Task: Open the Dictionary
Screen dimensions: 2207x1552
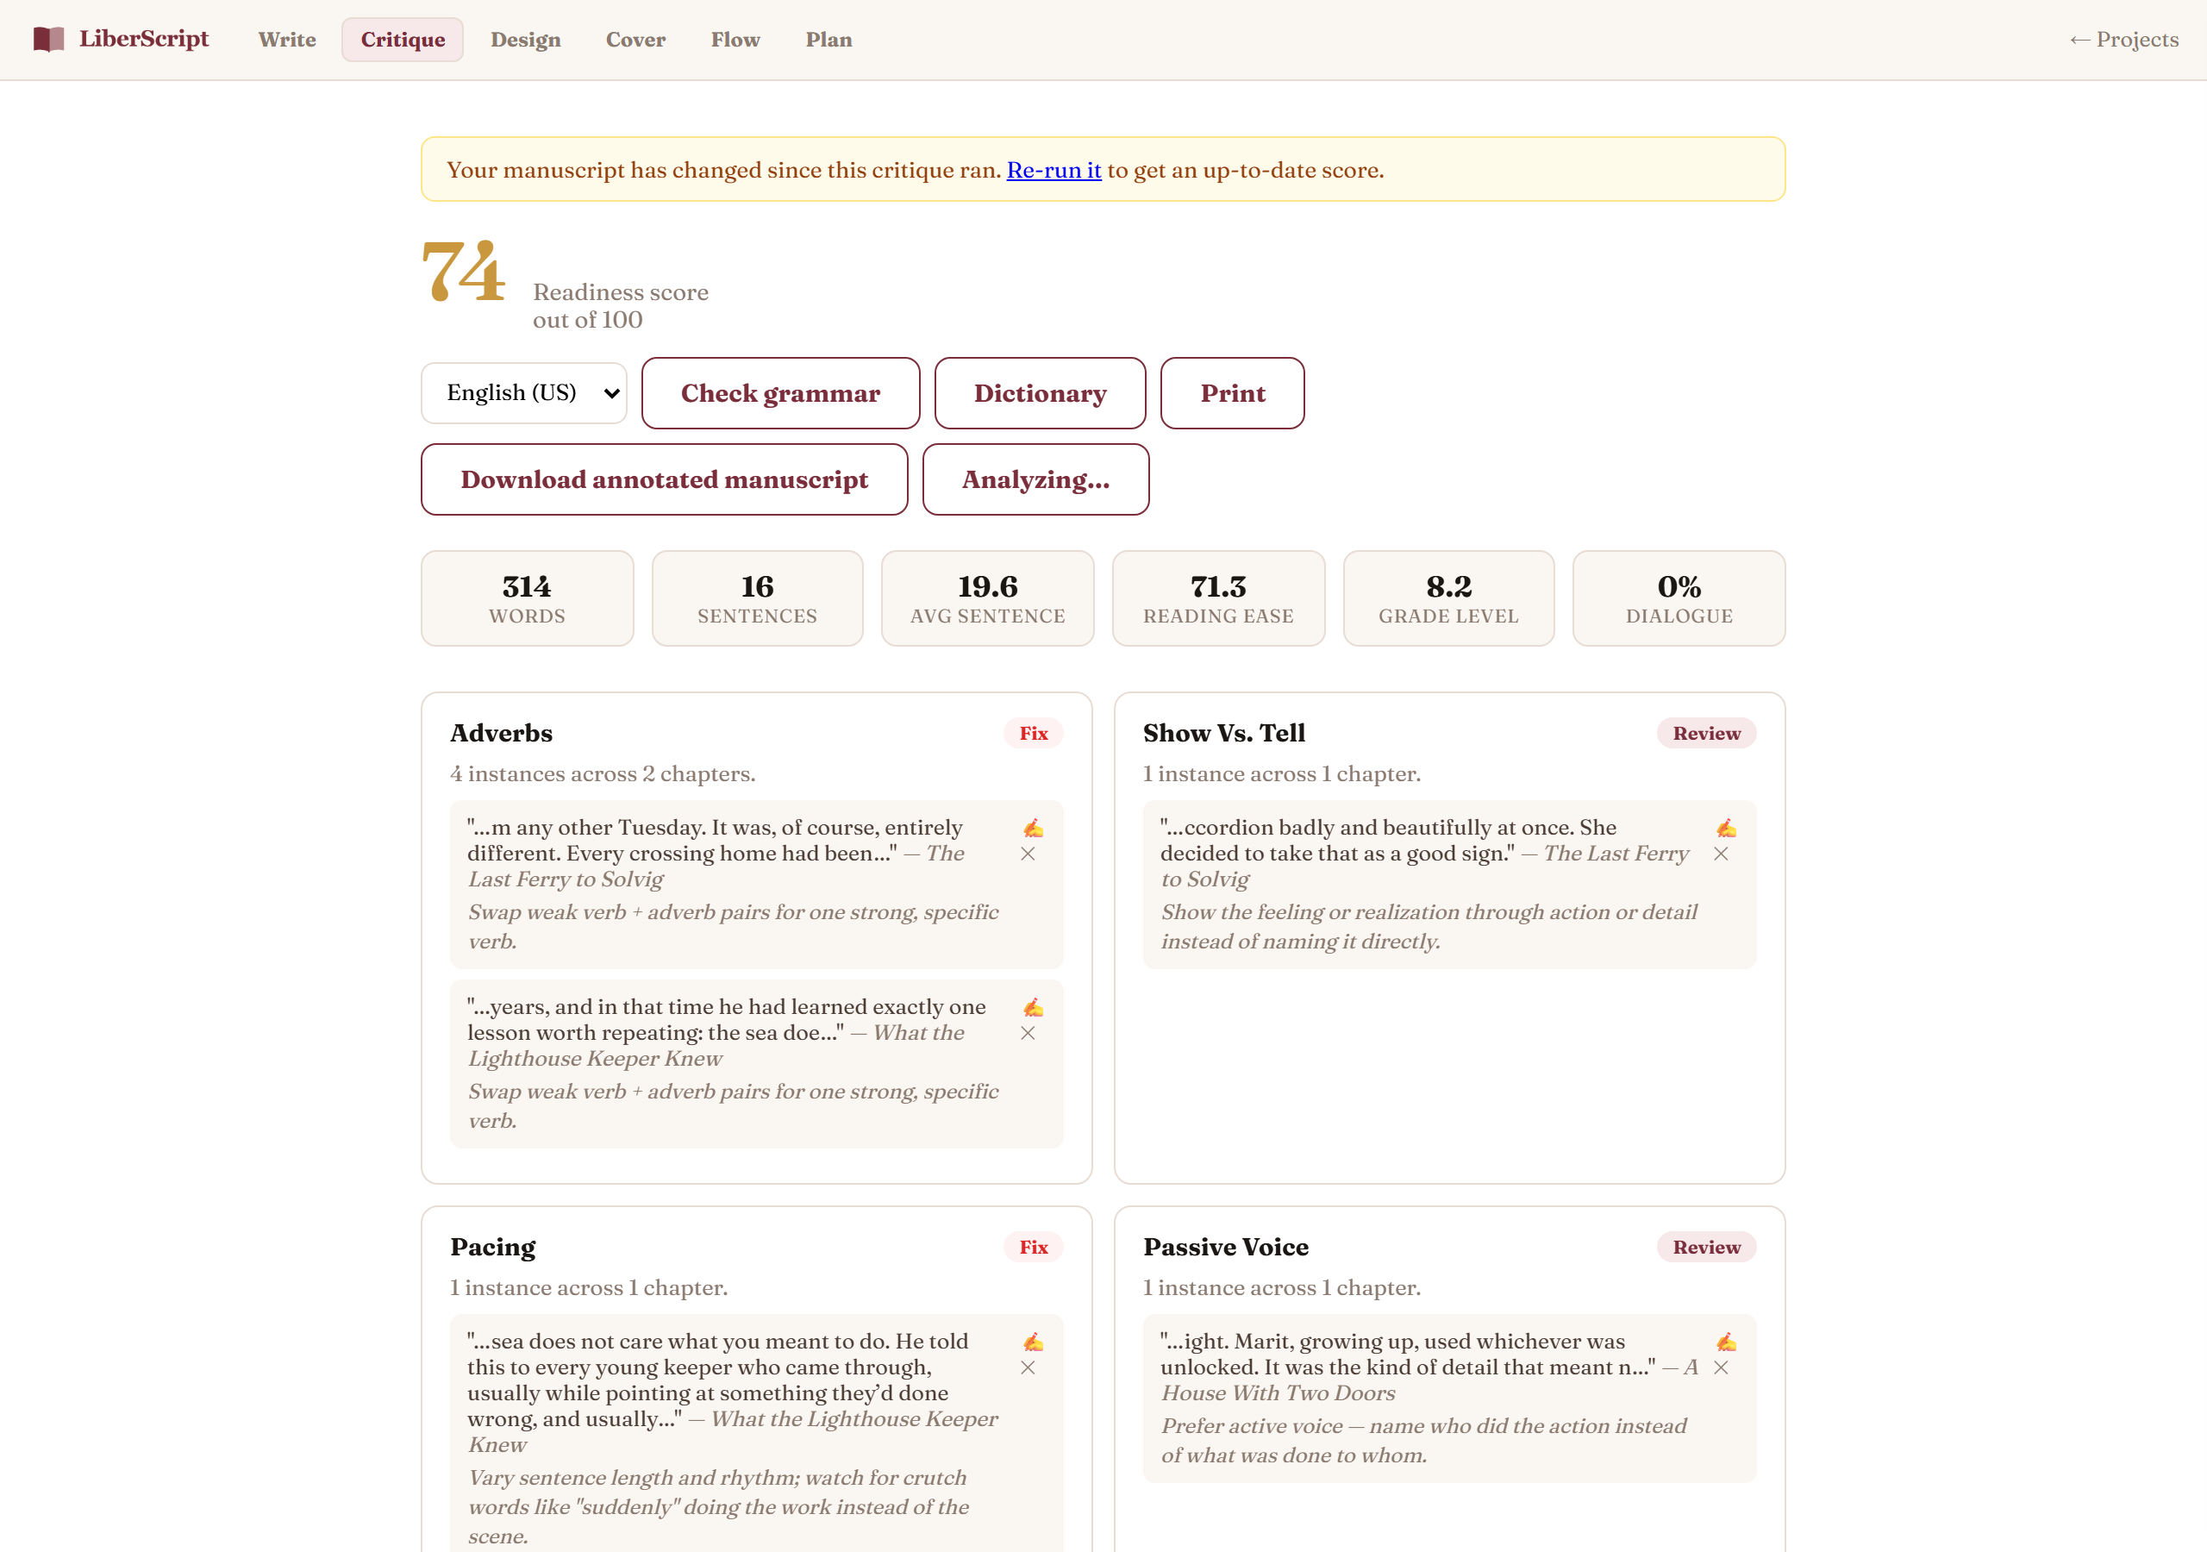Action: pyautogui.click(x=1040, y=393)
